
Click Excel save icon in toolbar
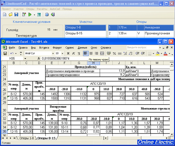(5, 53)
